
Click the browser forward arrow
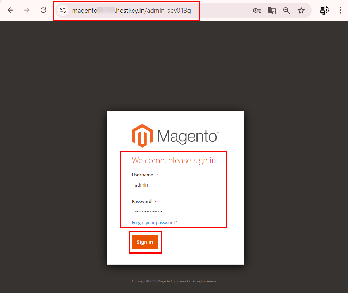tap(27, 10)
